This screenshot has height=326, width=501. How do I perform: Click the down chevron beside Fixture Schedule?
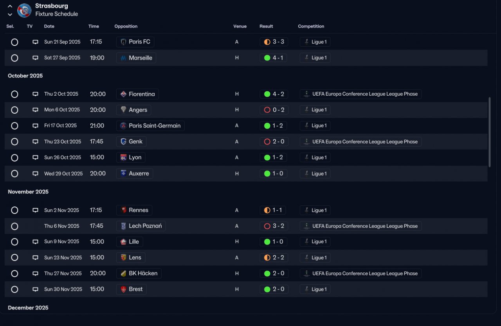pos(10,14)
